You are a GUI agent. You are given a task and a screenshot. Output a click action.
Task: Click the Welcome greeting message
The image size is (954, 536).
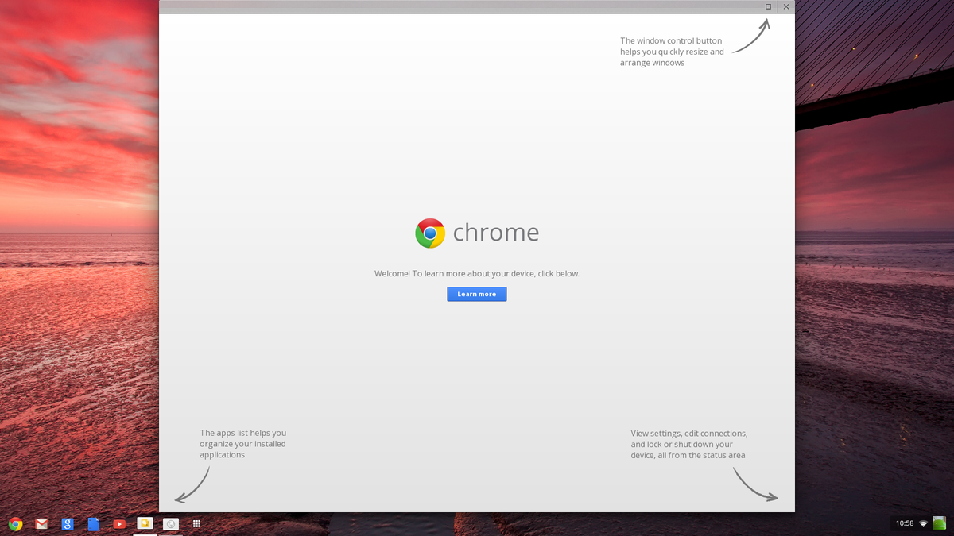477,273
